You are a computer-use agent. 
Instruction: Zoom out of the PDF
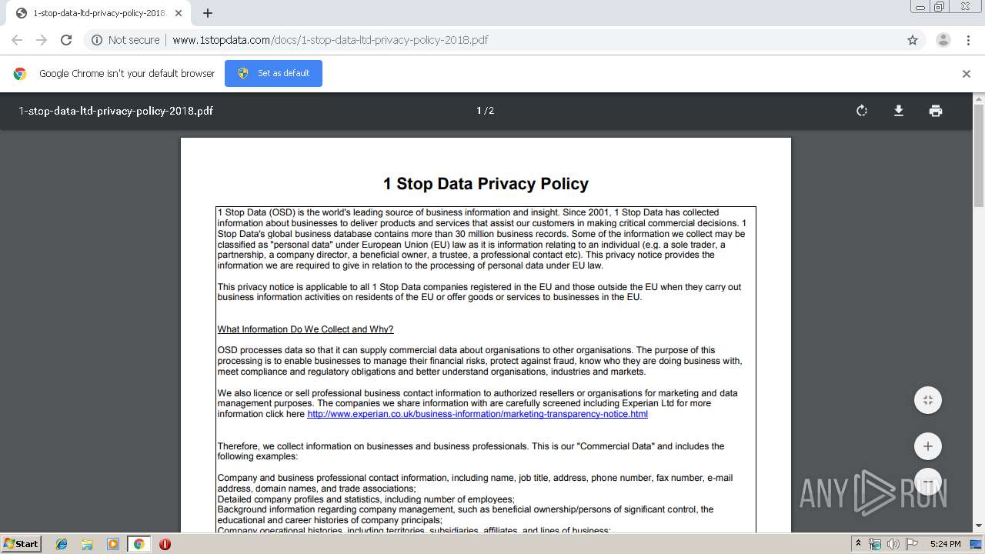point(928,482)
